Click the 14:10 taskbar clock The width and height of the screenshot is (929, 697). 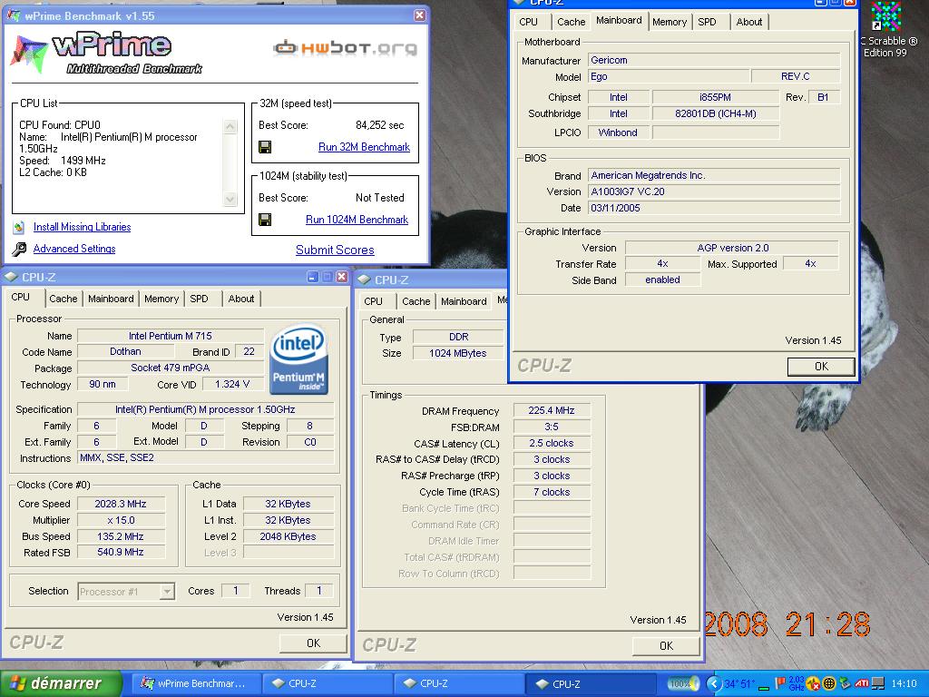tap(904, 683)
